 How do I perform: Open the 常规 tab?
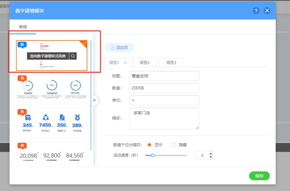(23, 27)
